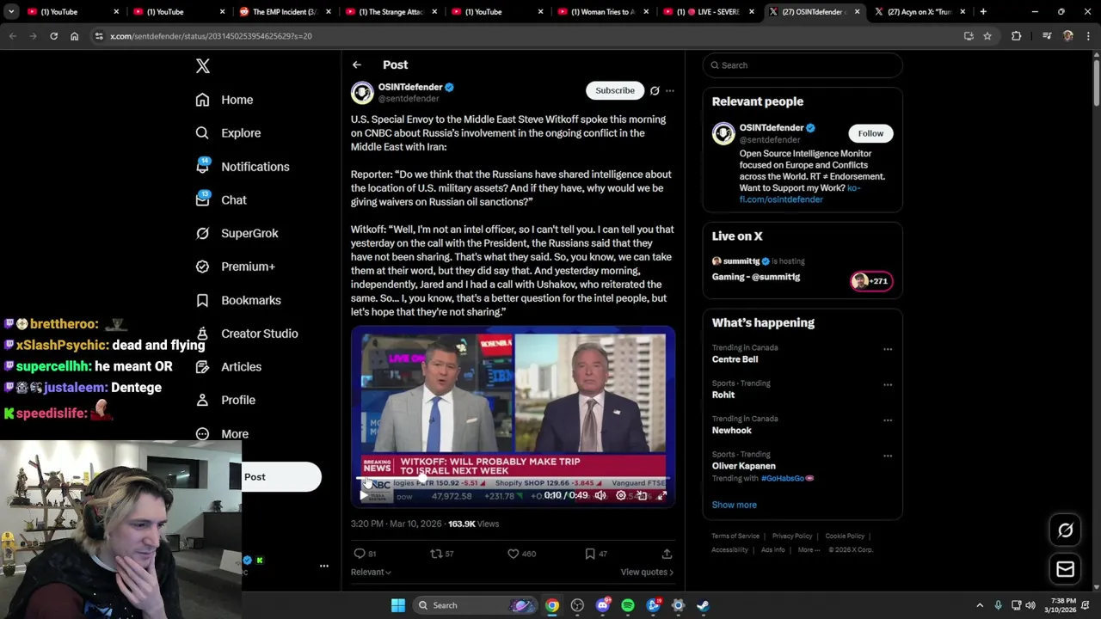The height and width of the screenshot is (619, 1101).
Task: Open options for Centre Bell trend
Action: click(888, 349)
